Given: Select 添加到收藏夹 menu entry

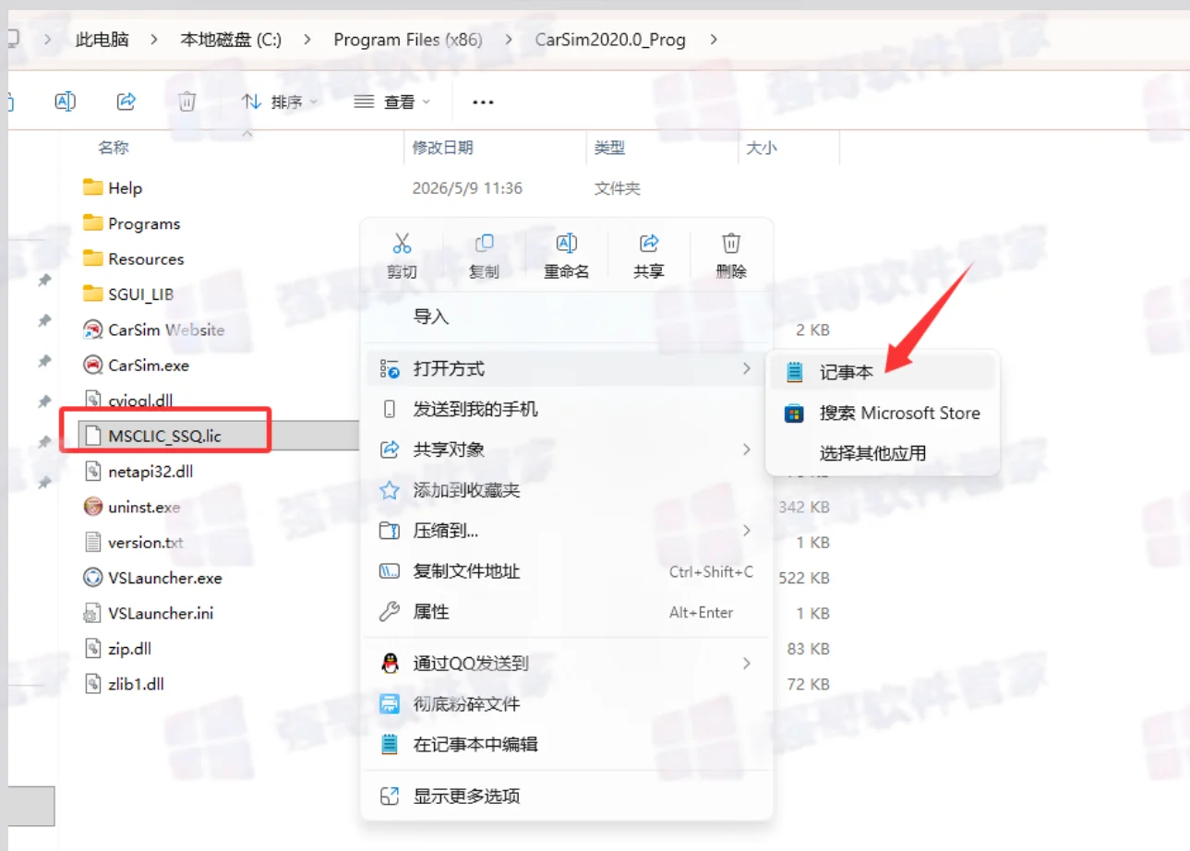Looking at the screenshot, I should pyautogui.click(x=567, y=490).
